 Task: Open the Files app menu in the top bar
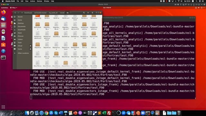[14, 8]
